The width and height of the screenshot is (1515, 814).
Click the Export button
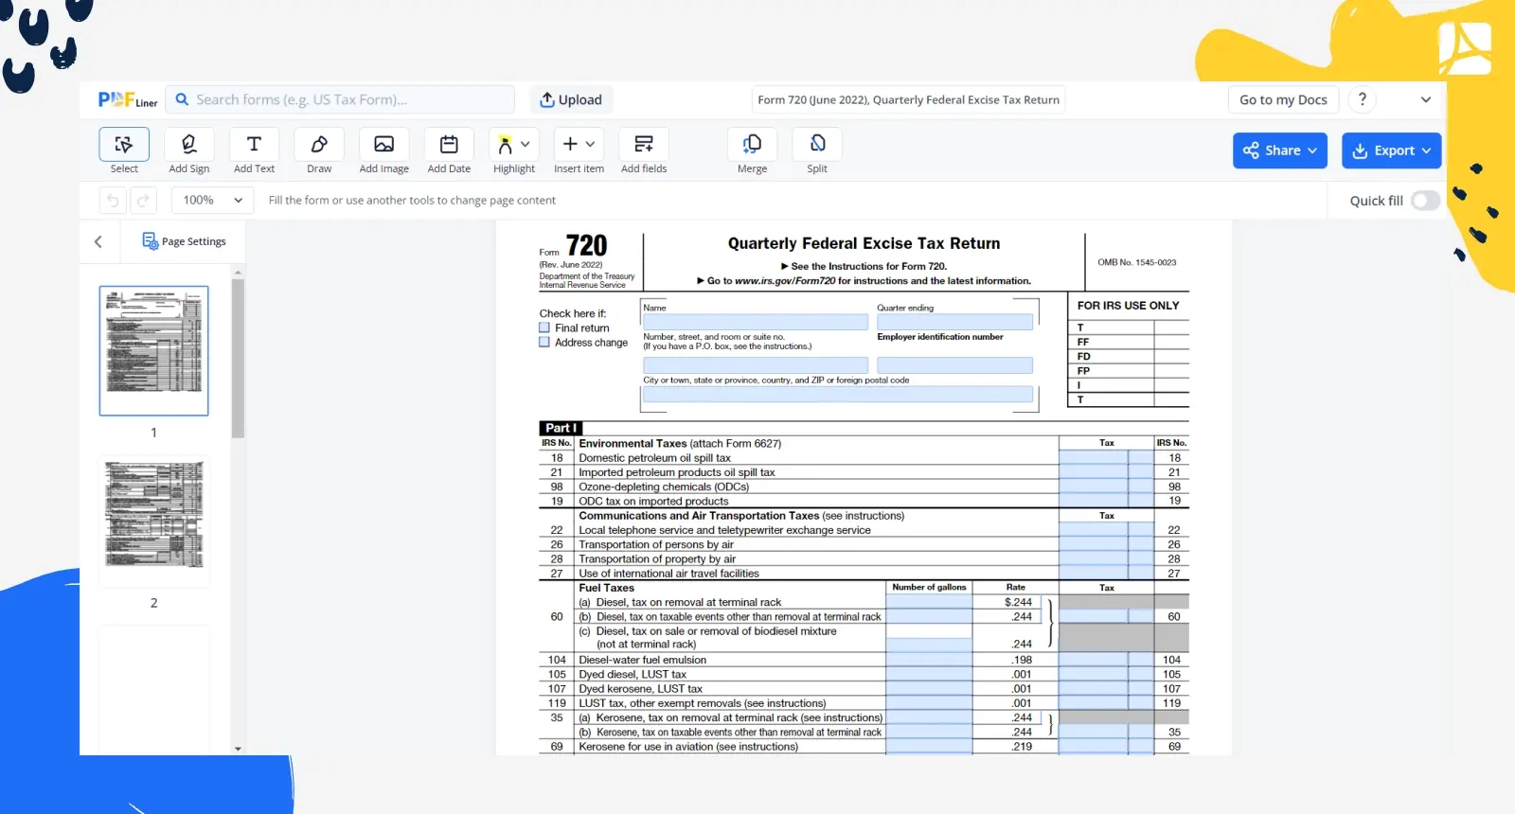click(x=1392, y=150)
